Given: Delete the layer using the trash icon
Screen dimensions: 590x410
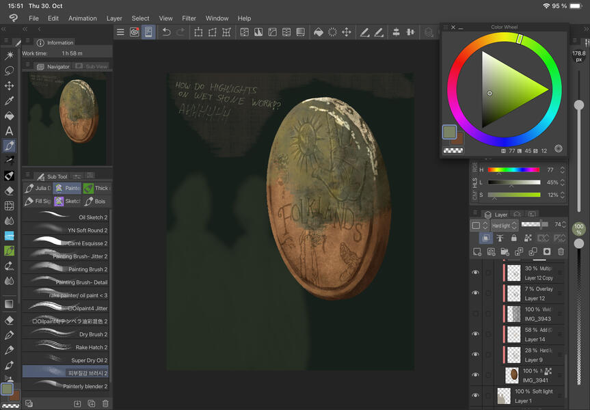Looking at the screenshot, I should 561,251.
